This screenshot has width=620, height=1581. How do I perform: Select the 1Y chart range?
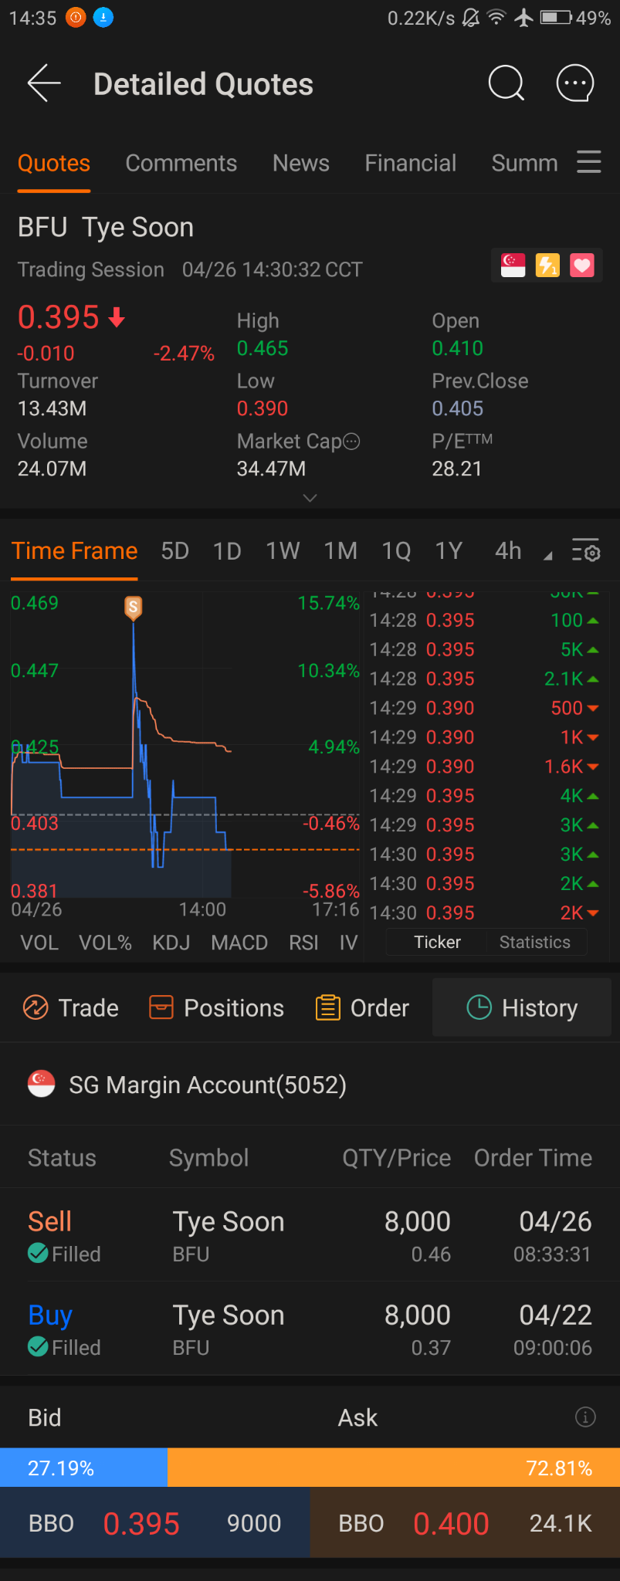449,551
